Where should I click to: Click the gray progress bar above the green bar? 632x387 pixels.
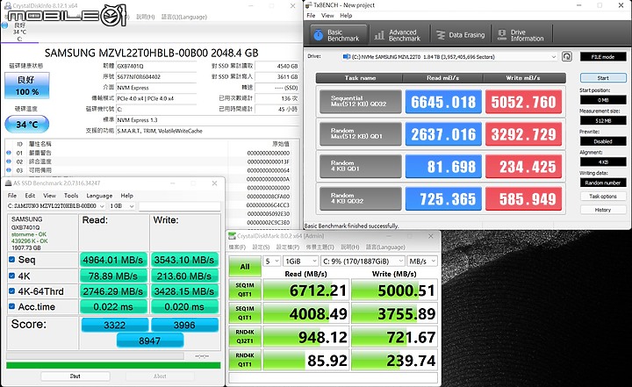point(95,356)
